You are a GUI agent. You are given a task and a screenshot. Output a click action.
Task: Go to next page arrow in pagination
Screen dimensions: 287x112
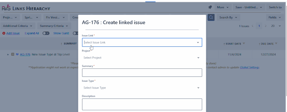266,26
